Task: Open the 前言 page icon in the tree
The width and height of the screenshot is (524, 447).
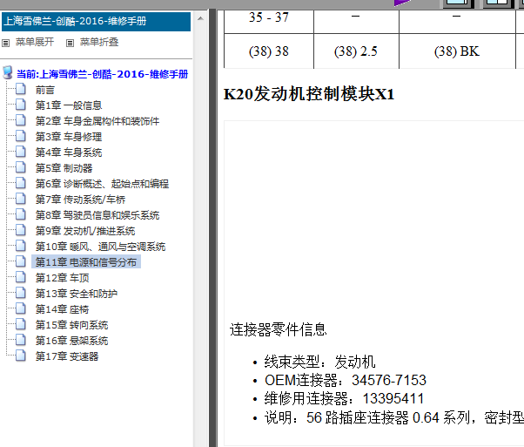Action: pos(21,90)
